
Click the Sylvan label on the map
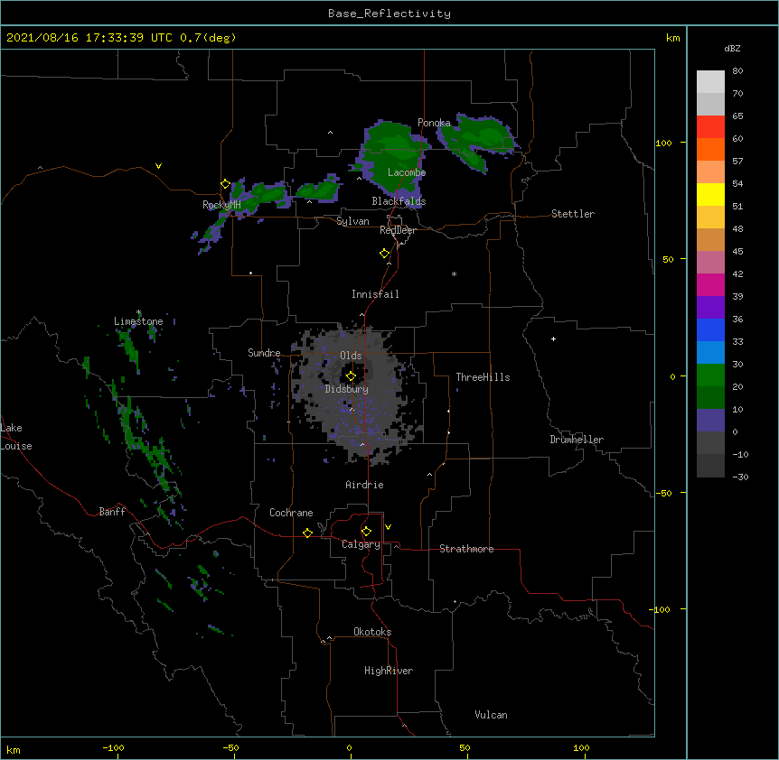[x=352, y=221]
